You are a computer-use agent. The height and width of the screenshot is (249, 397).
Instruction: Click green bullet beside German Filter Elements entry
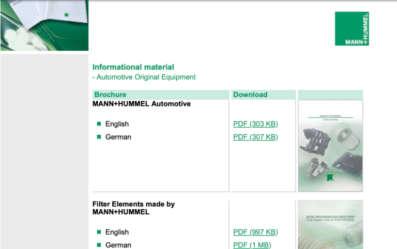pyautogui.click(x=99, y=245)
